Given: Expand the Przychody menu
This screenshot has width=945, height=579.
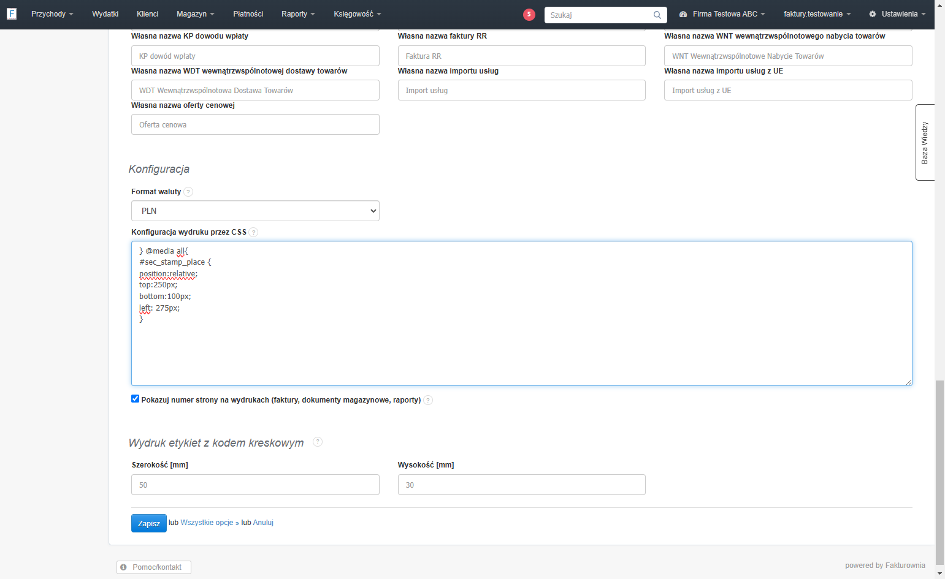Looking at the screenshot, I should (52, 14).
